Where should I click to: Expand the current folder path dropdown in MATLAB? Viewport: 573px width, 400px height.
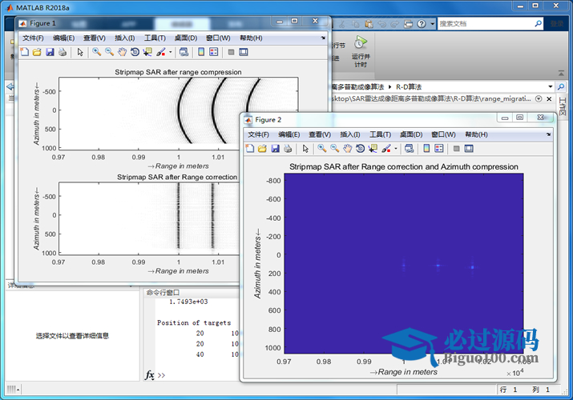(550, 86)
